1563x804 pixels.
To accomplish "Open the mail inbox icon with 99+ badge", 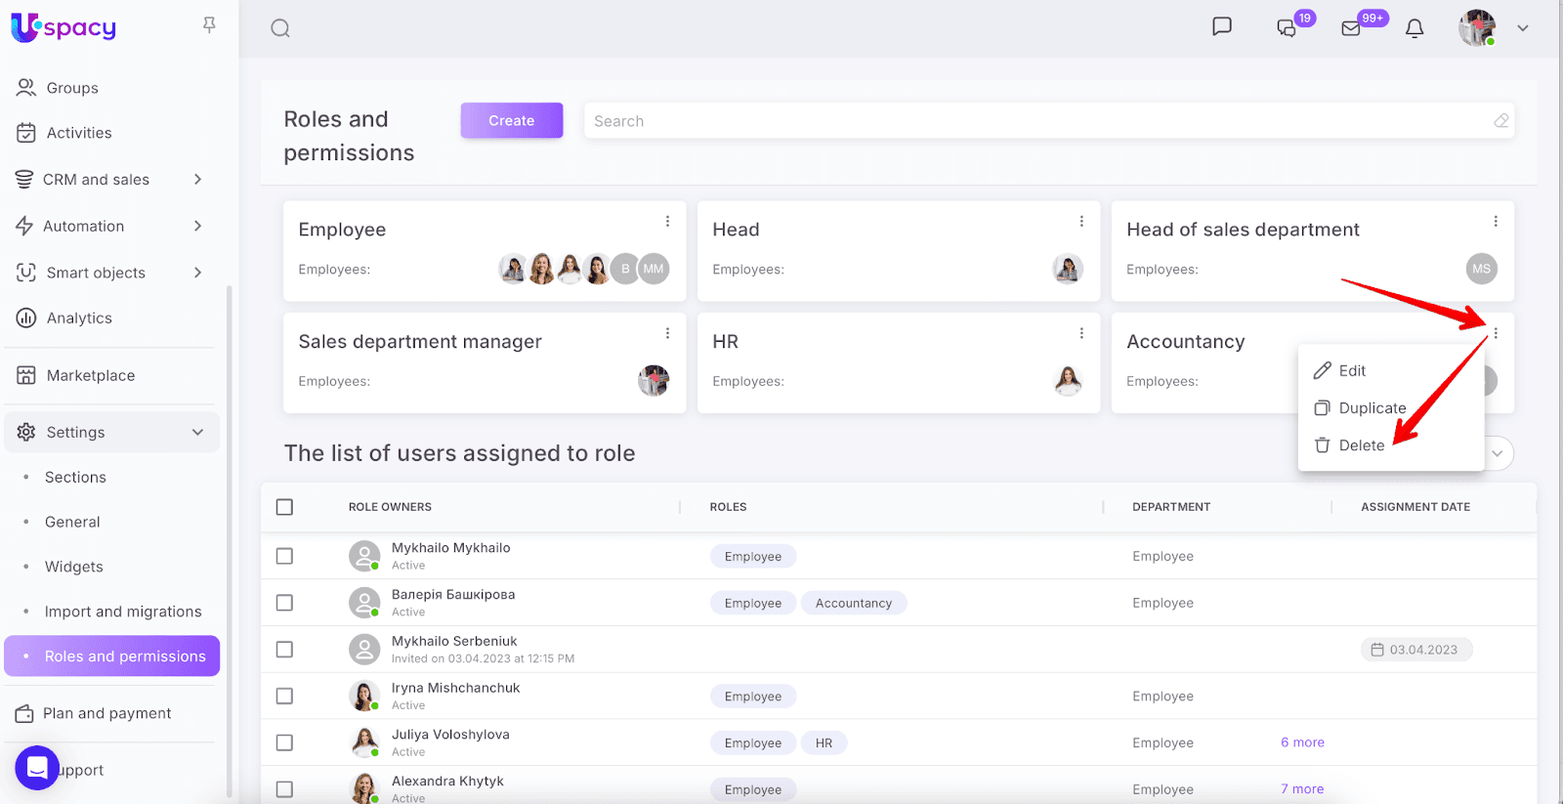I will coord(1351,28).
